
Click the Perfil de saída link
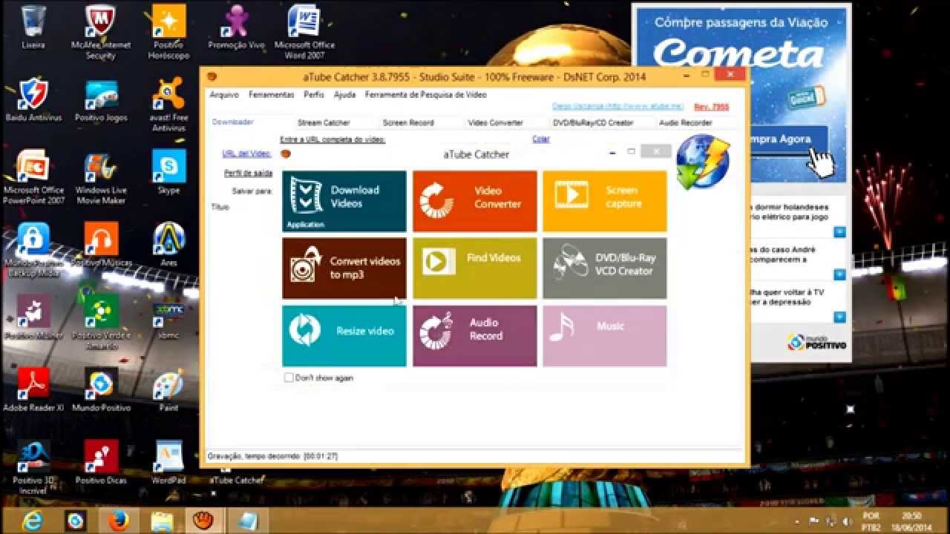(249, 173)
